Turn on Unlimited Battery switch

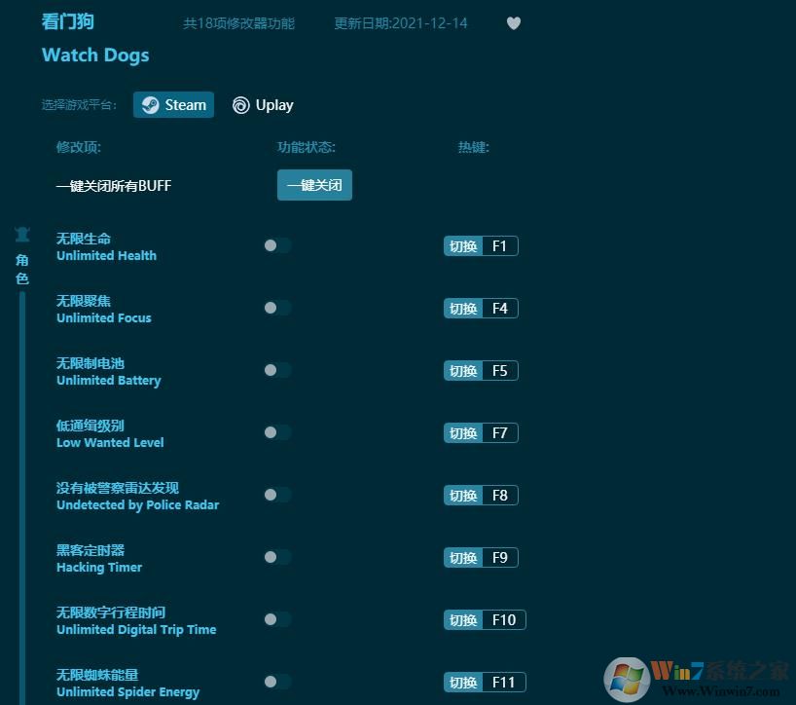277,370
